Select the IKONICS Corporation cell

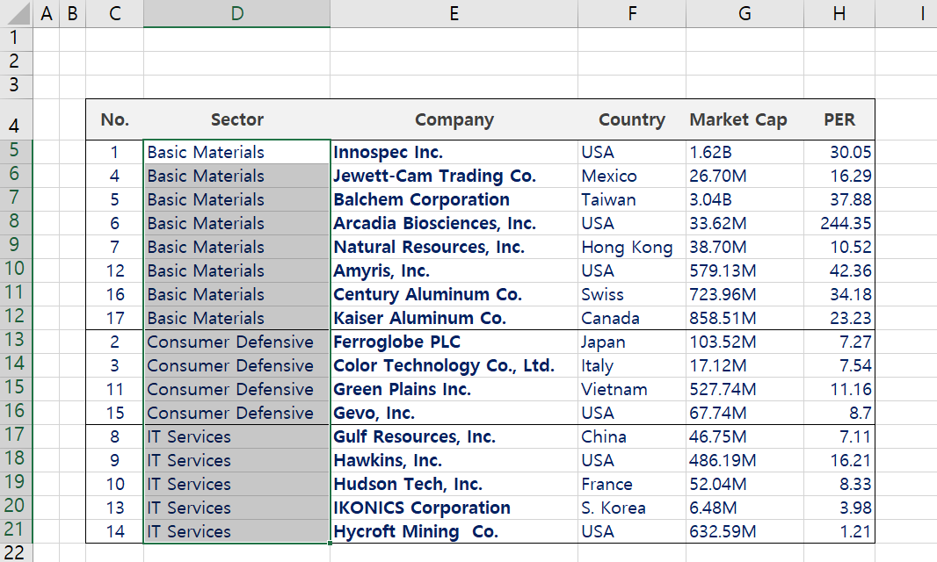(454, 508)
